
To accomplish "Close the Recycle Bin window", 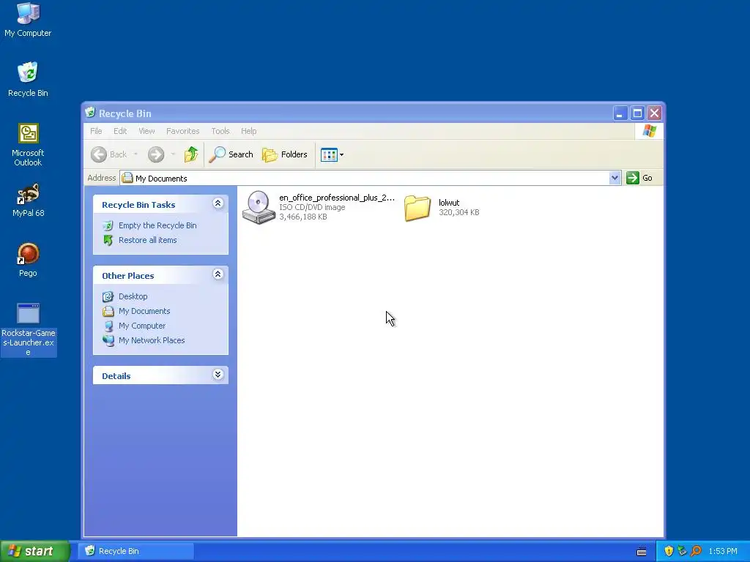I will coord(654,113).
